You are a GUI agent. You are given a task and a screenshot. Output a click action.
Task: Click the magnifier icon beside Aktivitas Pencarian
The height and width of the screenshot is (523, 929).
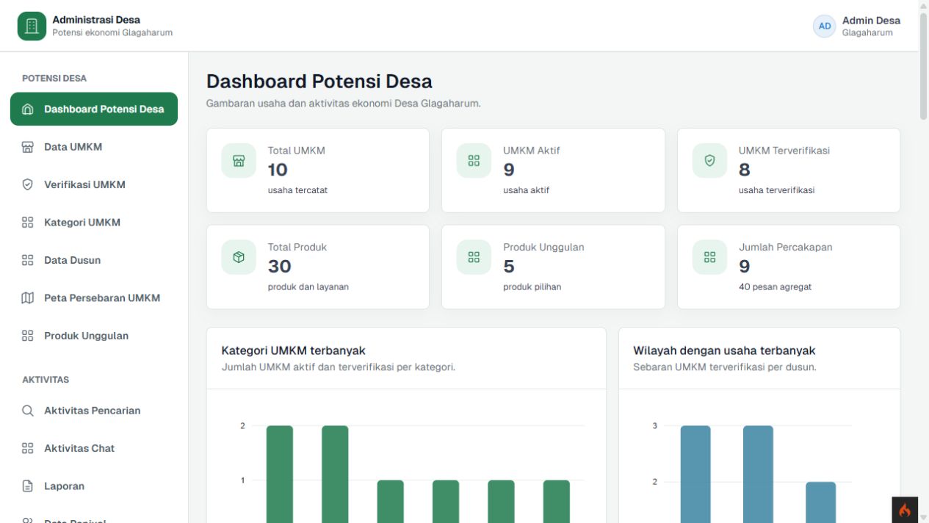pyautogui.click(x=28, y=411)
